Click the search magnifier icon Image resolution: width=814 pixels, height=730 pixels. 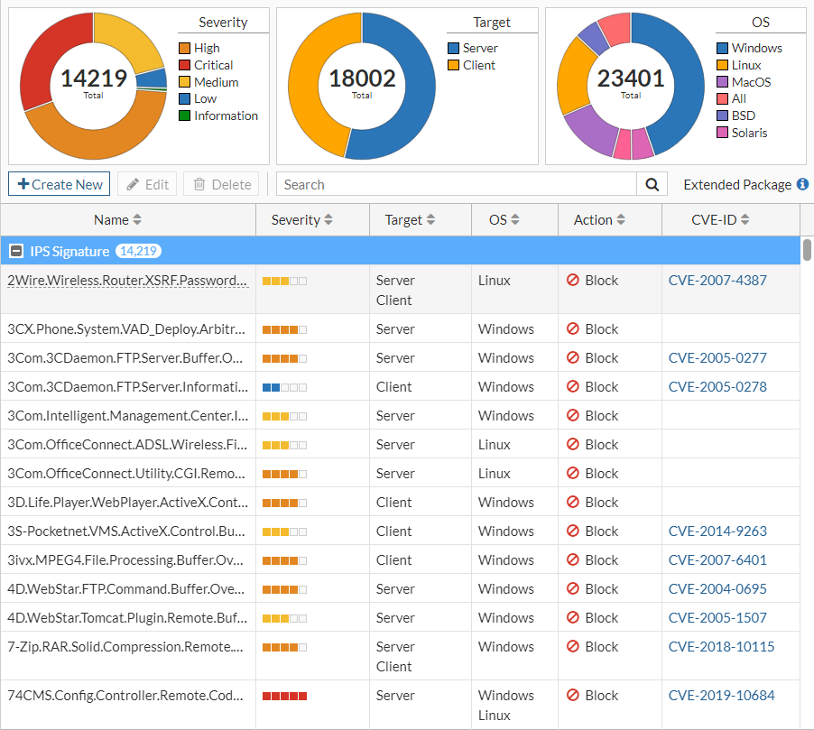coord(652,184)
